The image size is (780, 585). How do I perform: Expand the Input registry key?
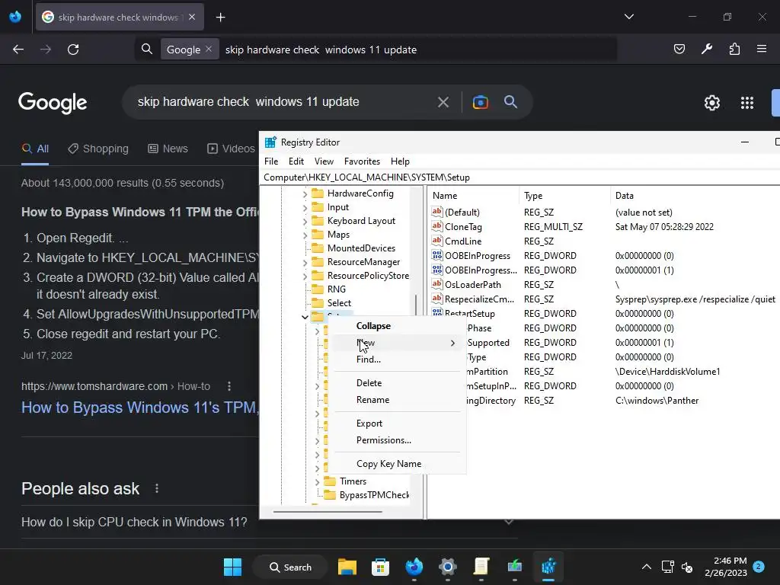[305, 207]
